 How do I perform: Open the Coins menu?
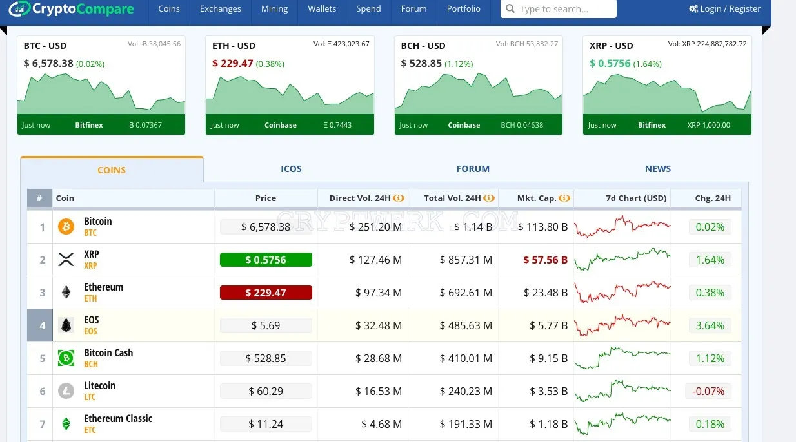point(169,9)
